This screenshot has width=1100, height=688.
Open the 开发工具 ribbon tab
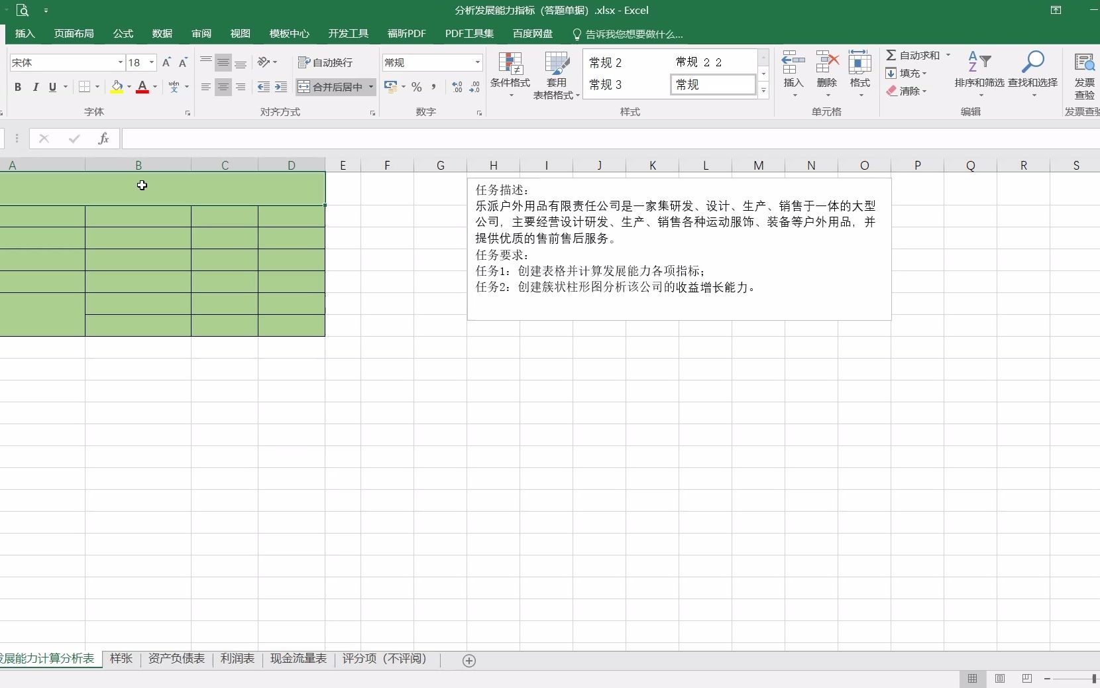pyautogui.click(x=349, y=34)
